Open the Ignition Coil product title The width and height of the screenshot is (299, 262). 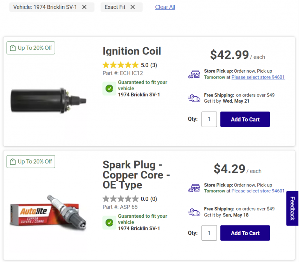click(132, 51)
